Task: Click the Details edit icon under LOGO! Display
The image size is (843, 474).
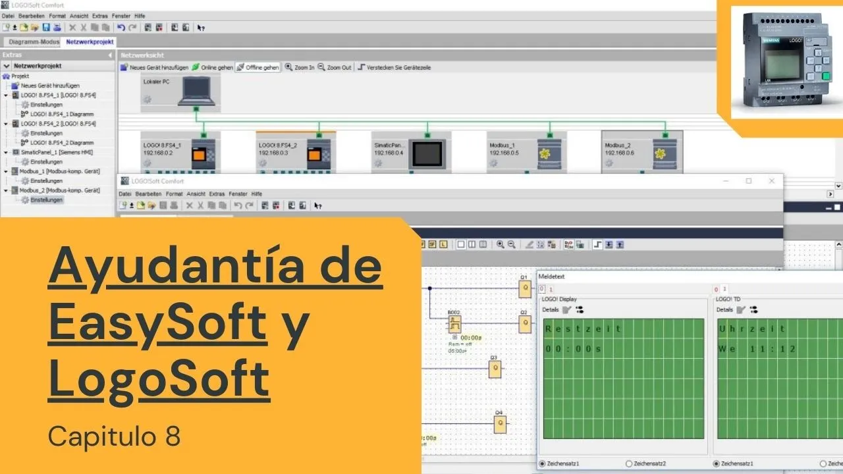Action: pyautogui.click(x=567, y=309)
